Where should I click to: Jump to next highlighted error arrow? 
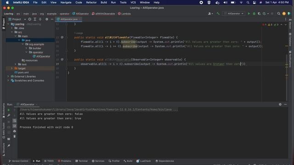point(286,25)
